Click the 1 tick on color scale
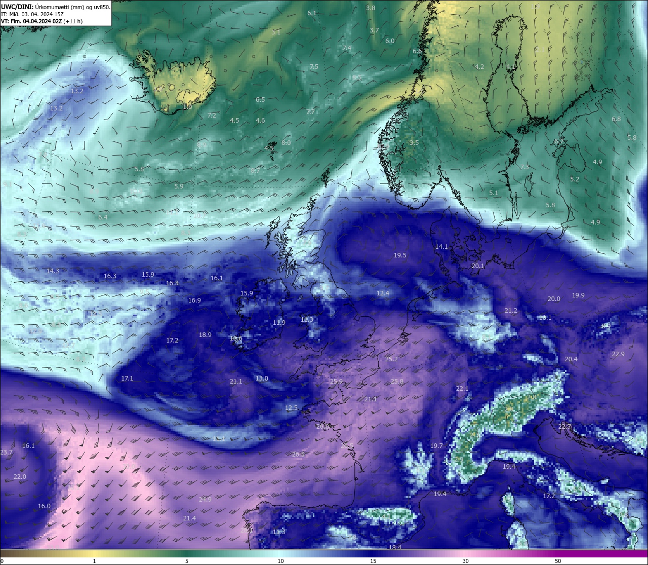Screen dimensions: 648x565 94,561
